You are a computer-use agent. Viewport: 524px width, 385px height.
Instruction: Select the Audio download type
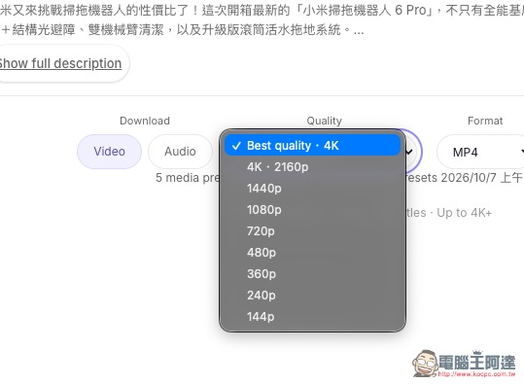point(180,152)
